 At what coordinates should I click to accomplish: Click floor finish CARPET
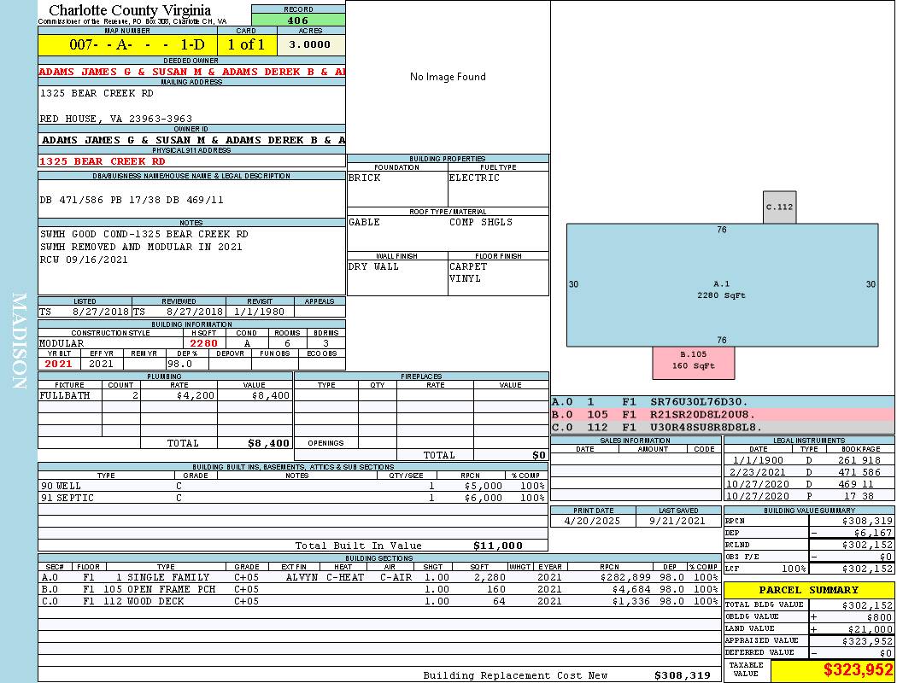click(468, 266)
